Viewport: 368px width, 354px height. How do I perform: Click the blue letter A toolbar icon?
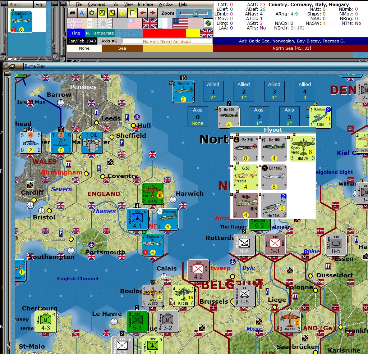(x=82, y=13)
